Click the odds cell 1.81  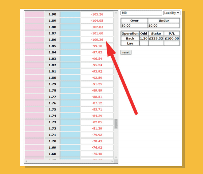[x=52, y=71]
